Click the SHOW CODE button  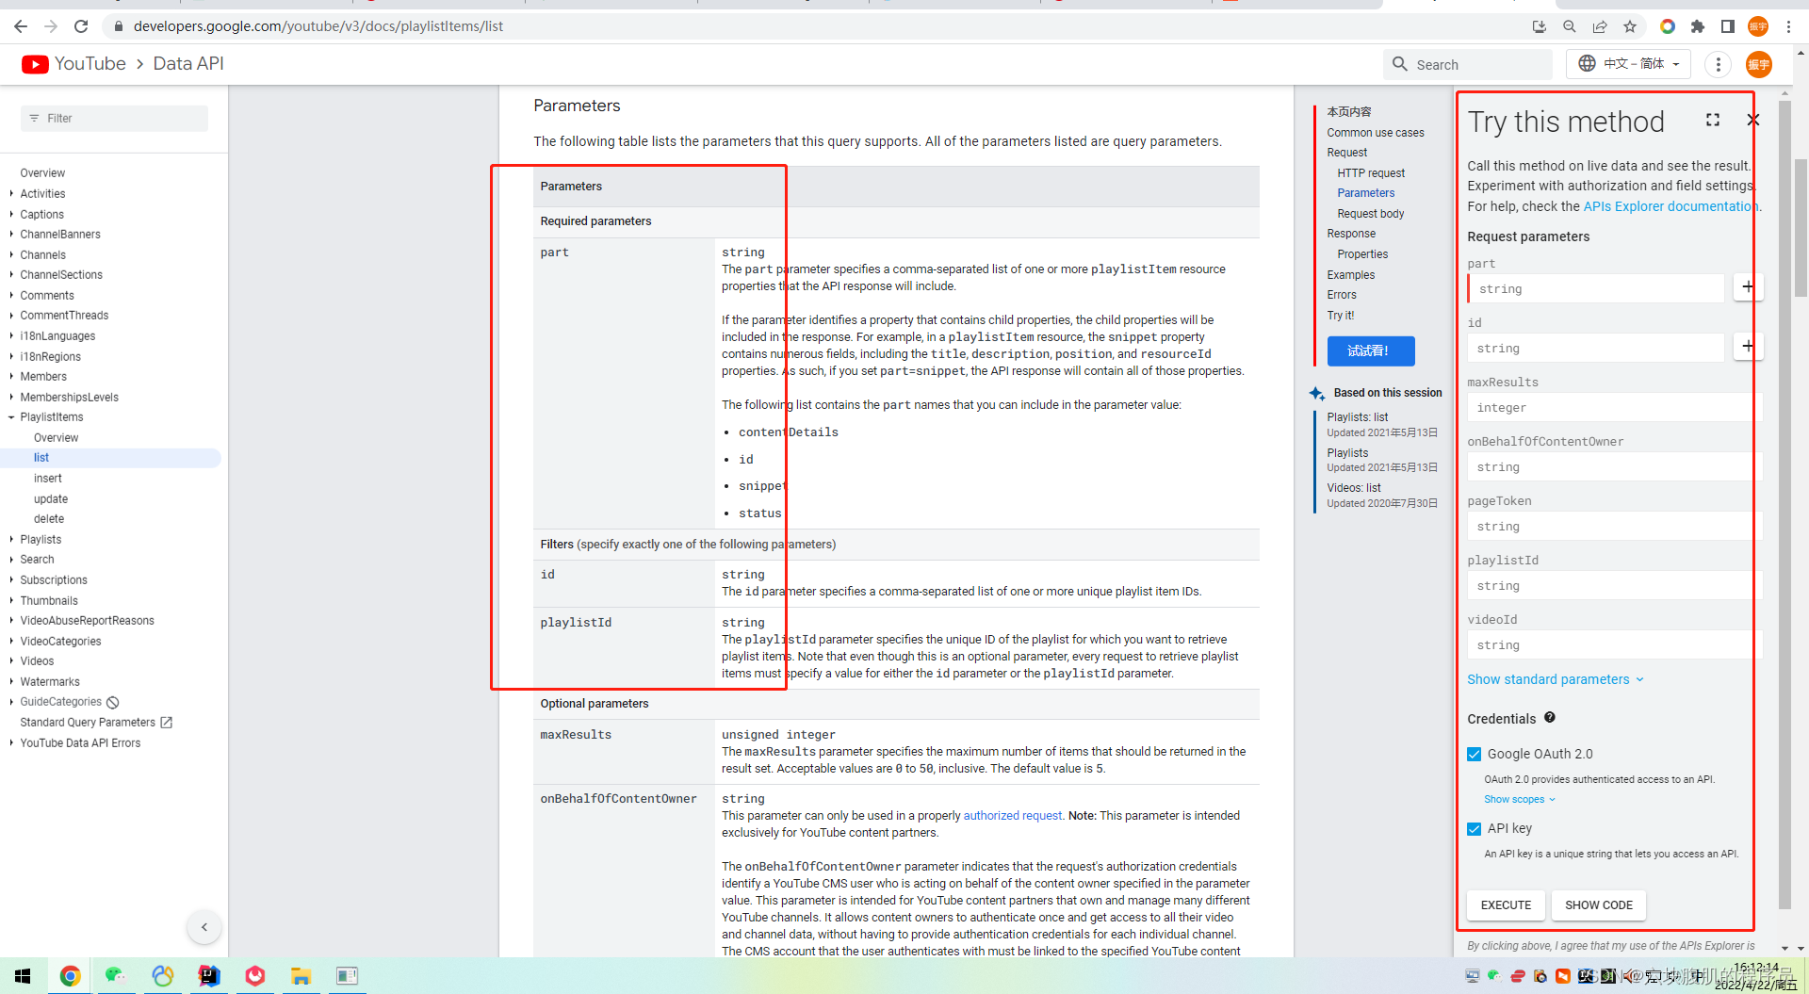(1599, 904)
